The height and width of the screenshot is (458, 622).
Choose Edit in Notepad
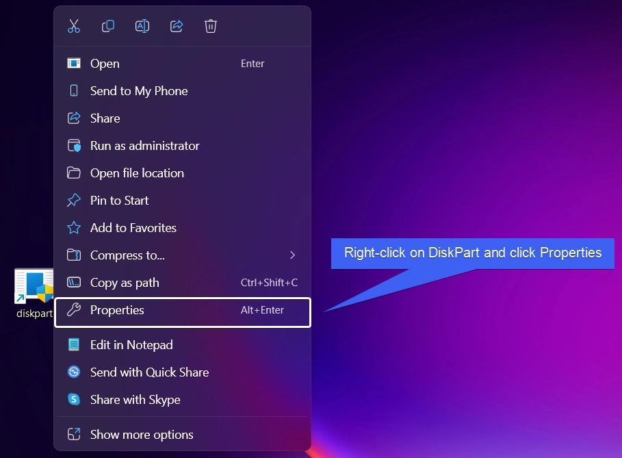(183, 345)
